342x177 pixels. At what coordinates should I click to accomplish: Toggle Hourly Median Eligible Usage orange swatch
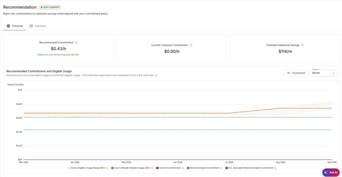point(112,168)
